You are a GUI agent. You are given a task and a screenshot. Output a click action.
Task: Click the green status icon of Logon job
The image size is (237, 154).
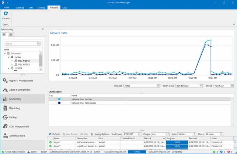pyautogui.click(x=50, y=142)
